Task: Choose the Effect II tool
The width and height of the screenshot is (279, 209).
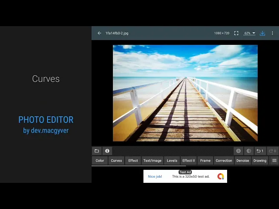Action: (188, 161)
